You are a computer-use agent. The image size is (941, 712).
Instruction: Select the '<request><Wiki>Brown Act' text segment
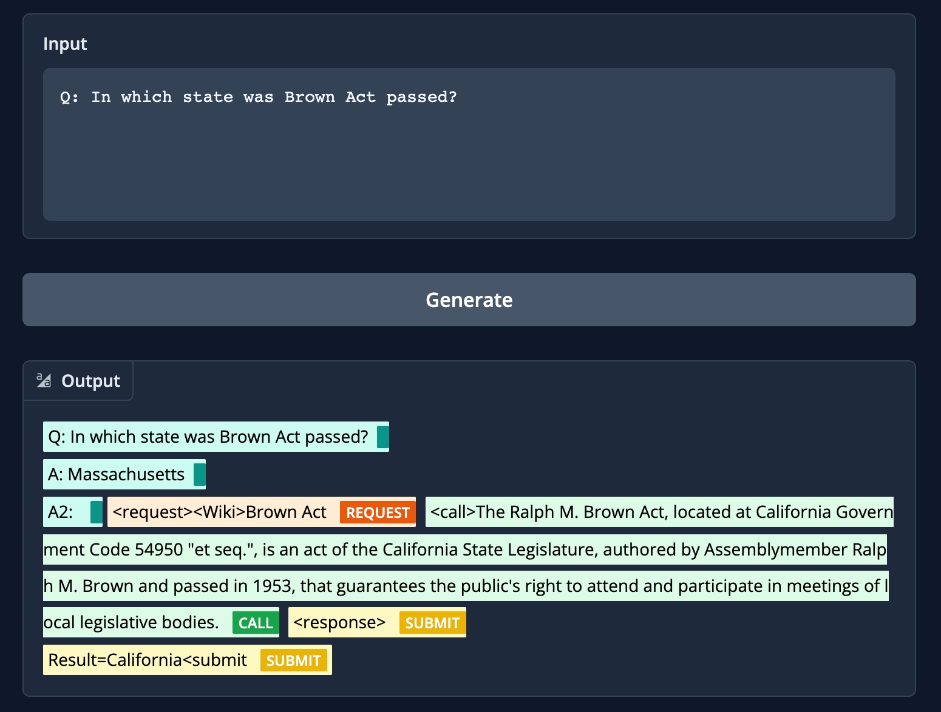[220, 512]
